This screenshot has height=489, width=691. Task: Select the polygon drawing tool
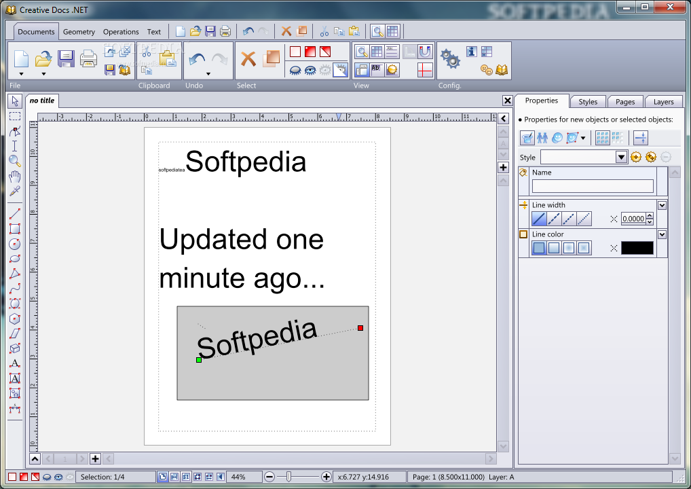point(14,274)
